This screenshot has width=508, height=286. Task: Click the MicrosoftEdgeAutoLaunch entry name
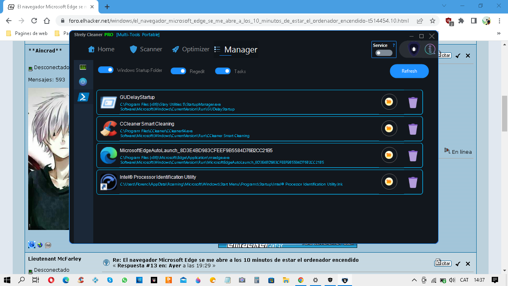pos(196,151)
